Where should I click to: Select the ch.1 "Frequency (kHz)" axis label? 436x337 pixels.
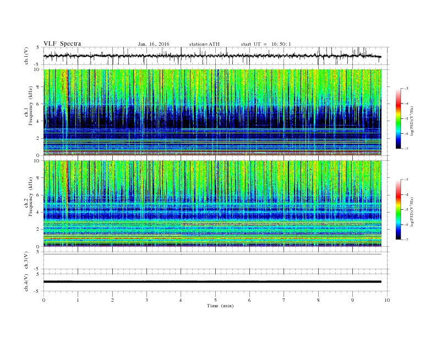pos(31,106)
